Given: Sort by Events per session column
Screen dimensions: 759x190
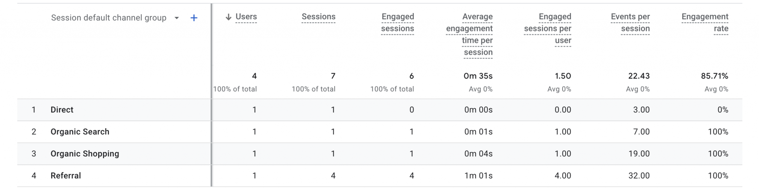Looking at the screenshot, I should click(x=630, y=23).
